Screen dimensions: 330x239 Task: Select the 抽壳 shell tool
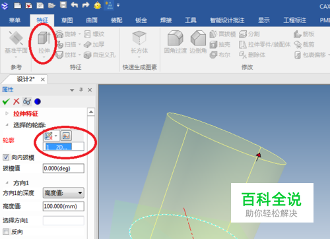coord(220,45)
